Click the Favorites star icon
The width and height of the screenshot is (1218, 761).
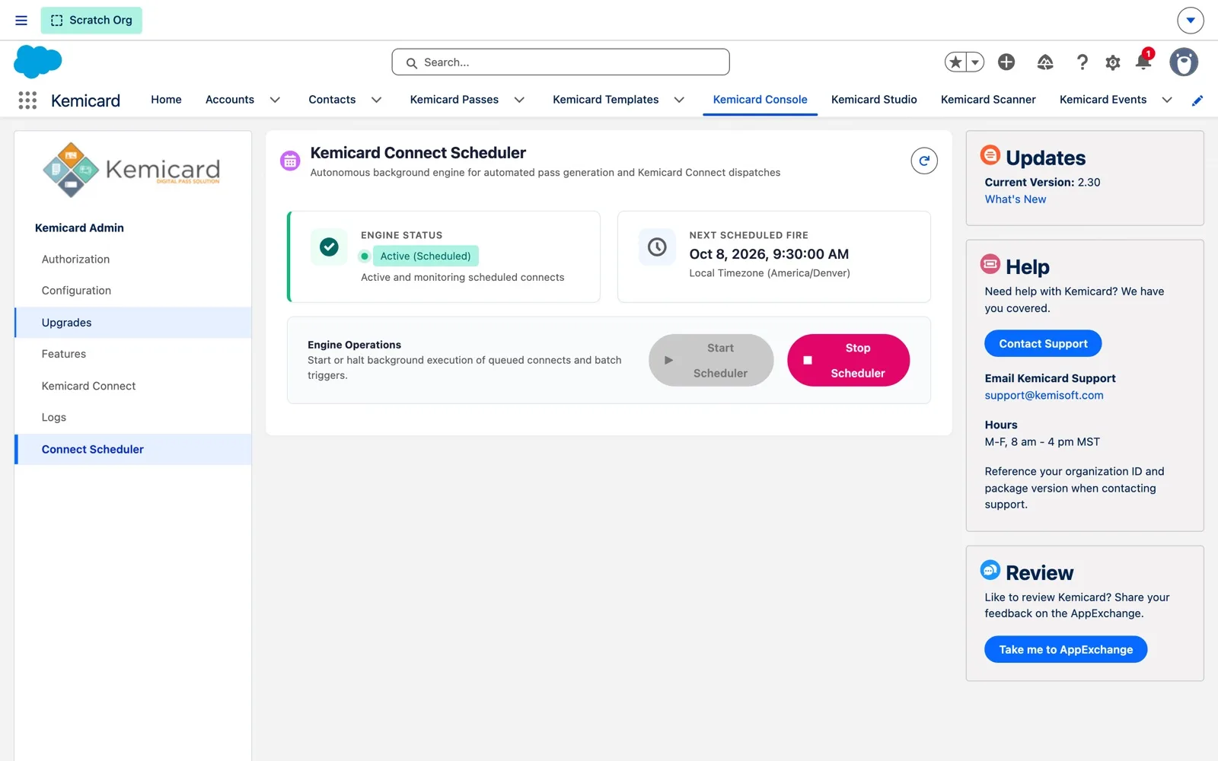click(x=956, y=62)
